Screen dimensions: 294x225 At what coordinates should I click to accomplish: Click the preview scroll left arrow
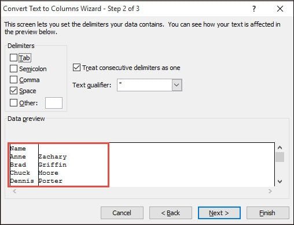point(14,191)
